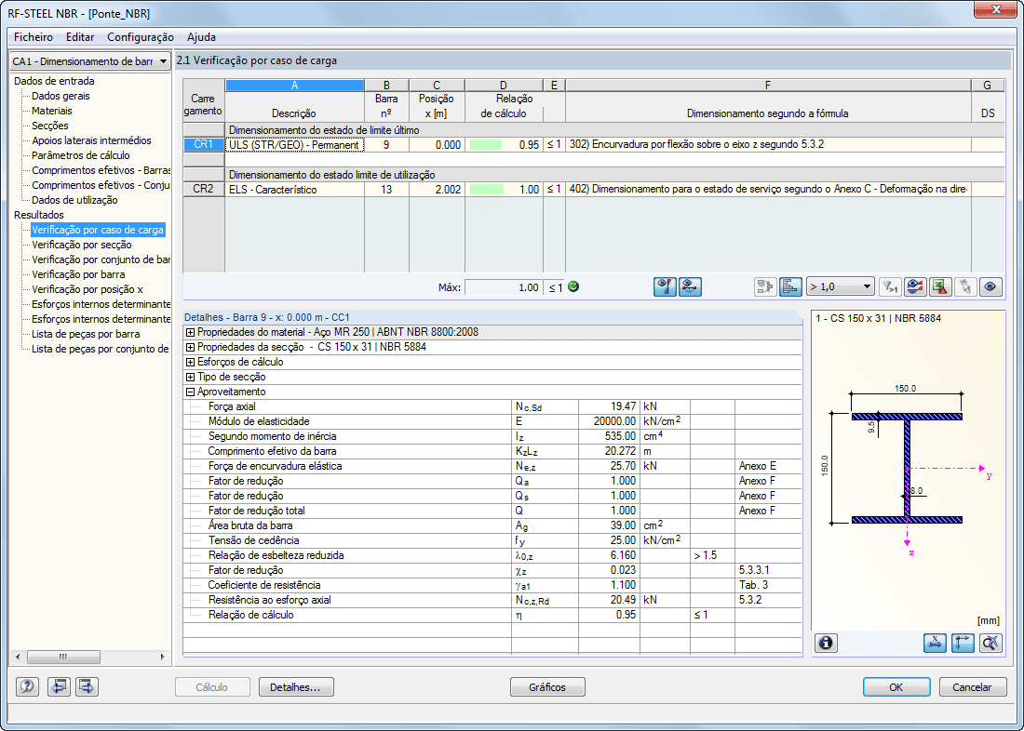Toggle principal axes display icon
1024x731 pixels.
[963, 643]
